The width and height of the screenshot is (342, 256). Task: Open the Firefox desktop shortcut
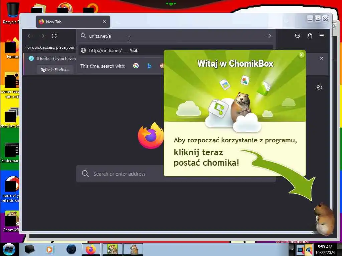click(12, 48)
